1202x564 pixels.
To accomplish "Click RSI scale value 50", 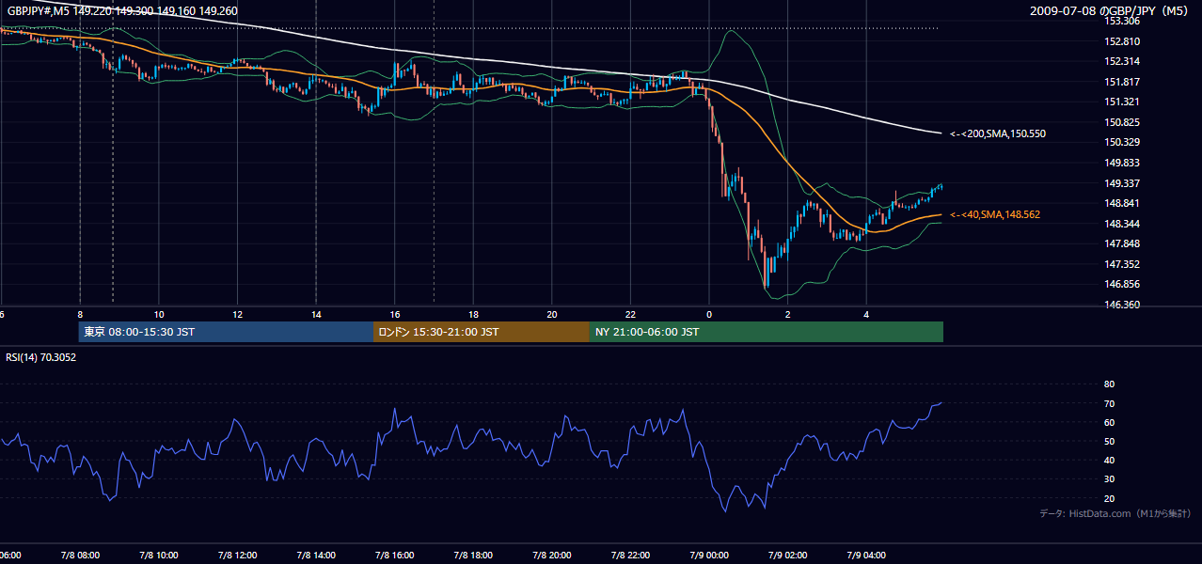I will click(x=1109, y=441).
